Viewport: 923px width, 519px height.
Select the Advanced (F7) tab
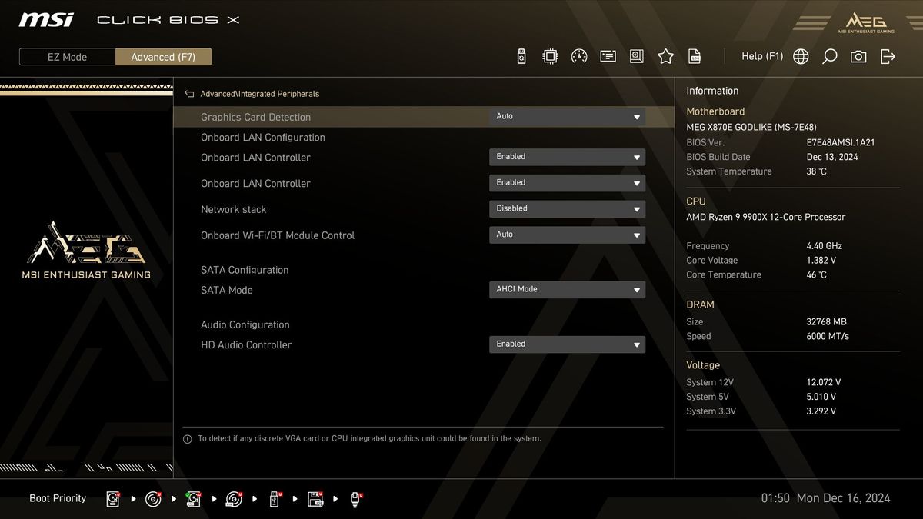163,57
